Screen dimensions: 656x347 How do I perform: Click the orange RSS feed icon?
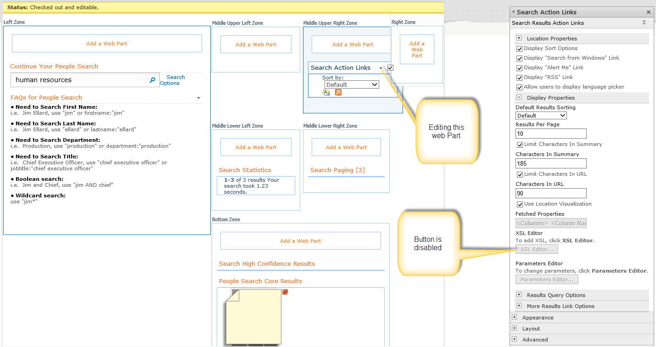click(338, 92)
